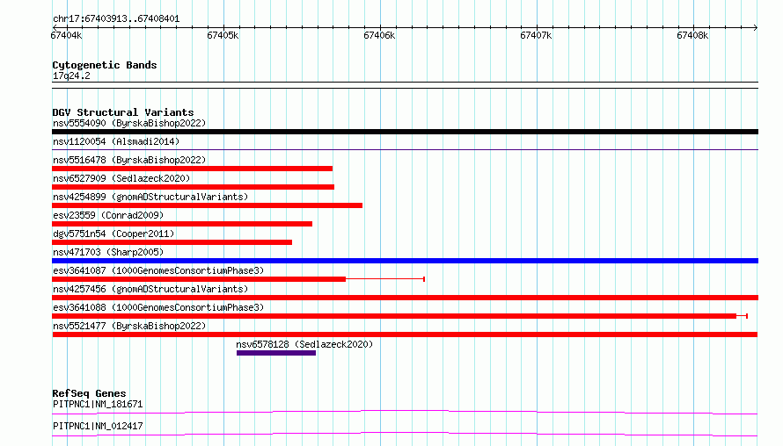This screenshot has width=783, height=446.
Task: Click the magenta intron line for NM_181671
Action: (x=405, y=412)
